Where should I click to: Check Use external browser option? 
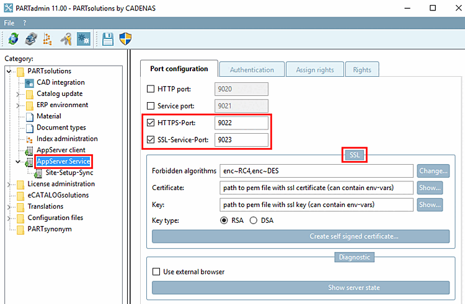[x=156, y=271]
